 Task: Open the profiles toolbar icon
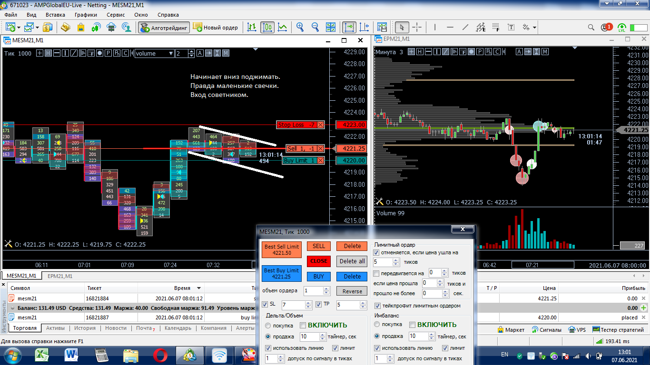[x=30, y=27]
